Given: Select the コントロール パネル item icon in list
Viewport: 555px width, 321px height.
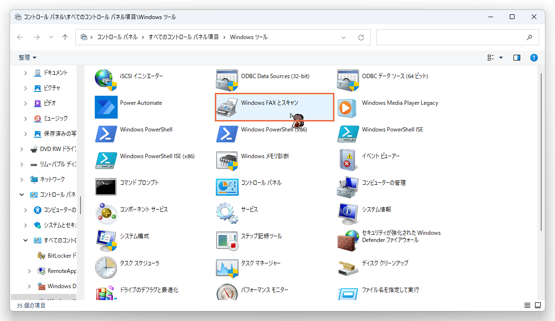Looking at the screenshot, I should tap(227, 187).
